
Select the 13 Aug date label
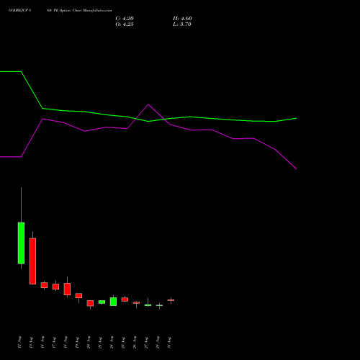[31, 342]
